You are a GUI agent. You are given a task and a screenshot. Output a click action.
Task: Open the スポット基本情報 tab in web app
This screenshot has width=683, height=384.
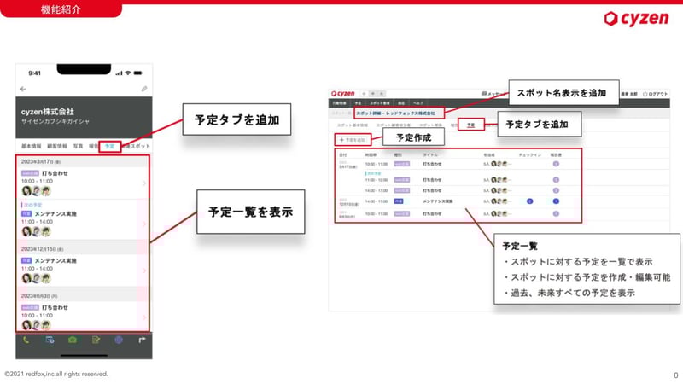(x=353, y=125)
